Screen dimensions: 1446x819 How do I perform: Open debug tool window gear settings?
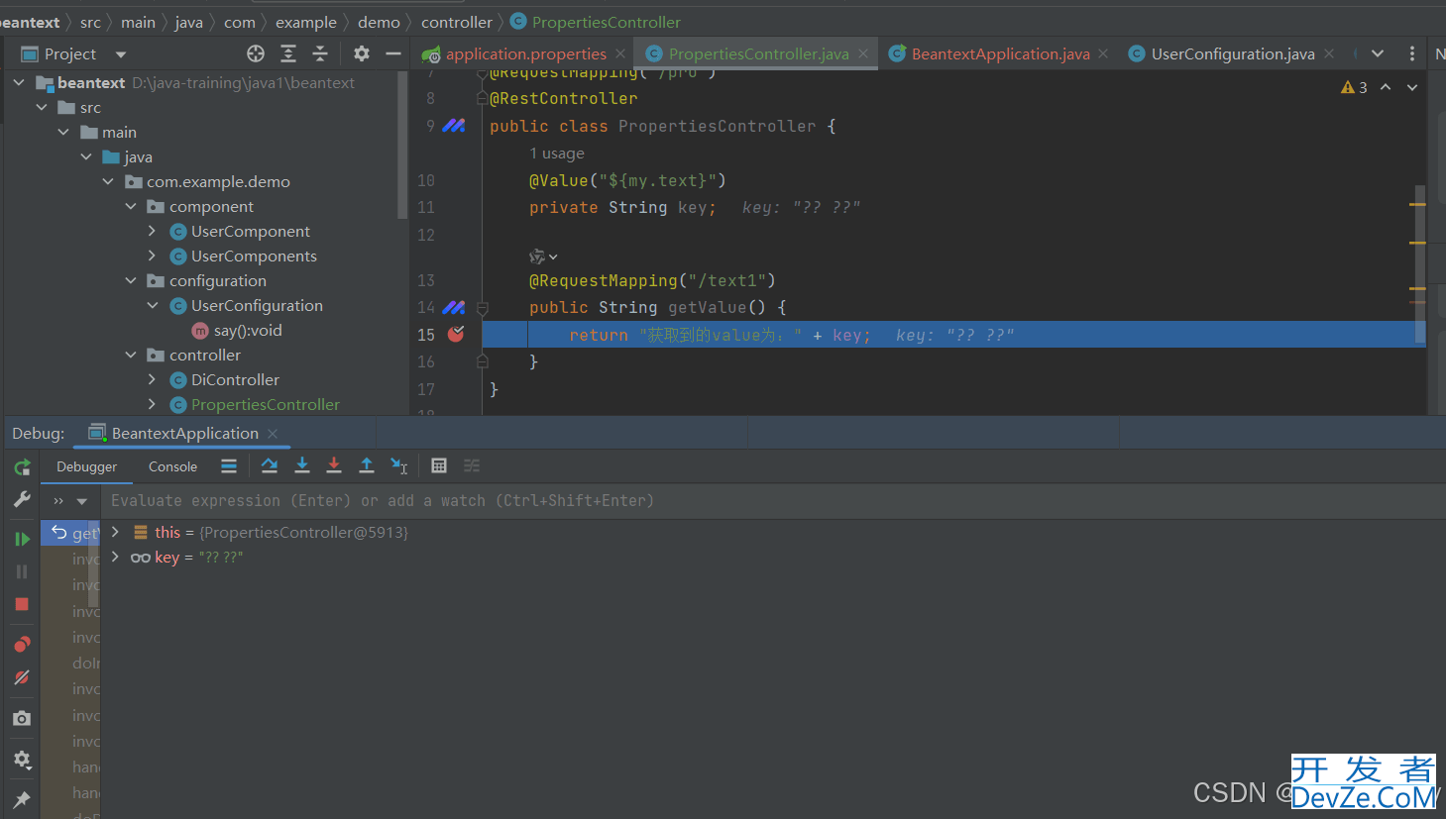click(22, 760)
